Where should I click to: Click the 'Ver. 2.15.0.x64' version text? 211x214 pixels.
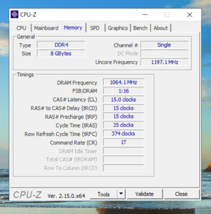pos(66,196)
